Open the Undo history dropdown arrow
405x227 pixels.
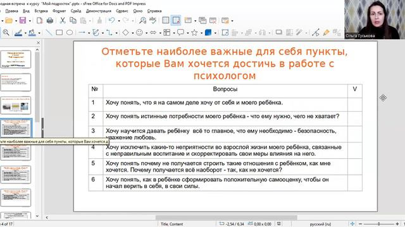(x=119, y=21)
